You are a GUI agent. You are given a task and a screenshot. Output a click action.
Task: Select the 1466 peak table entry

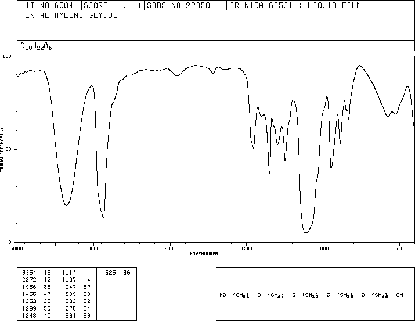click(37, 294)
